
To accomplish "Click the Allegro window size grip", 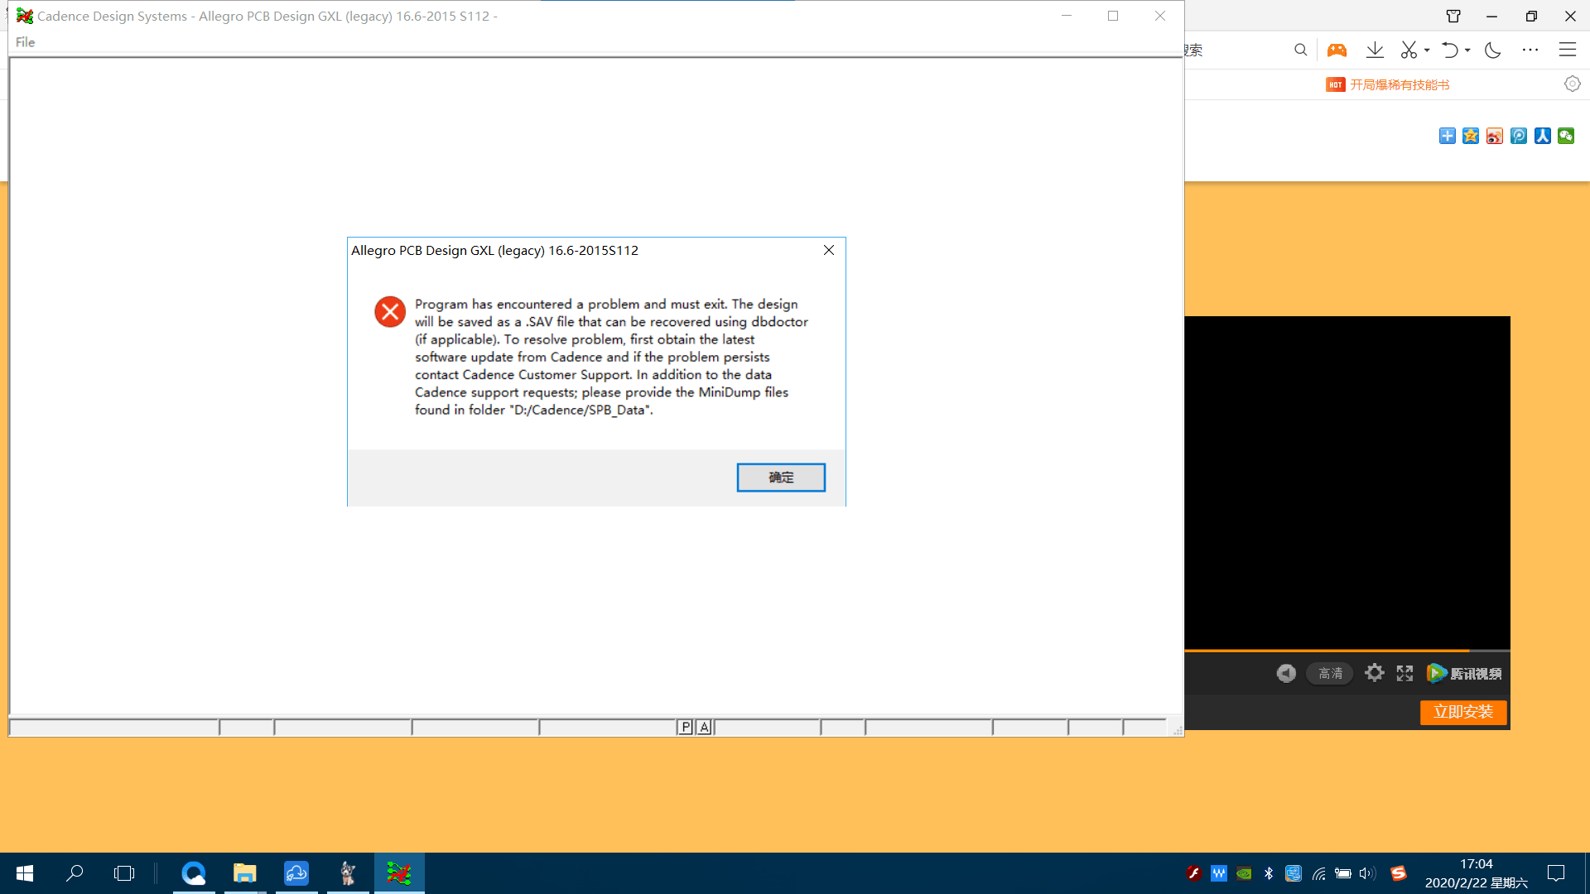I will click(1177, 730).
